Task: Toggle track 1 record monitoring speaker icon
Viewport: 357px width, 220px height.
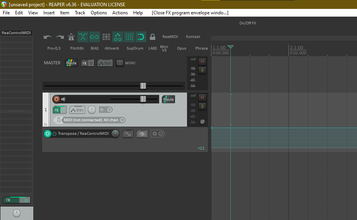Action: pos(64,99)
